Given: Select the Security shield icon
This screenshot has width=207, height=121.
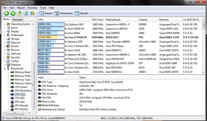Looking at the screenshot, I should click(x=8, y=57).
